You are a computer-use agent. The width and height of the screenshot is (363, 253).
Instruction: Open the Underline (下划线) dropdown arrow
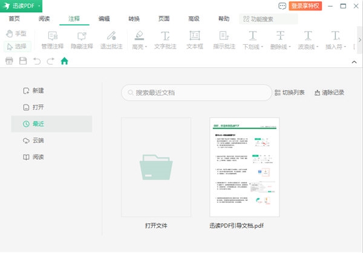coord(262,47)
